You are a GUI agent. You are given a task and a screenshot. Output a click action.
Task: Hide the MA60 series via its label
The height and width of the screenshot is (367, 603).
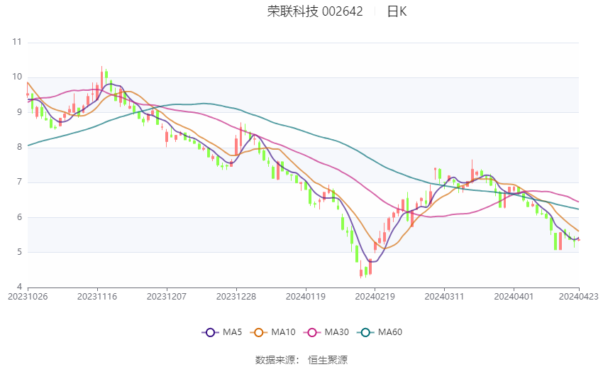coord(390,332)
